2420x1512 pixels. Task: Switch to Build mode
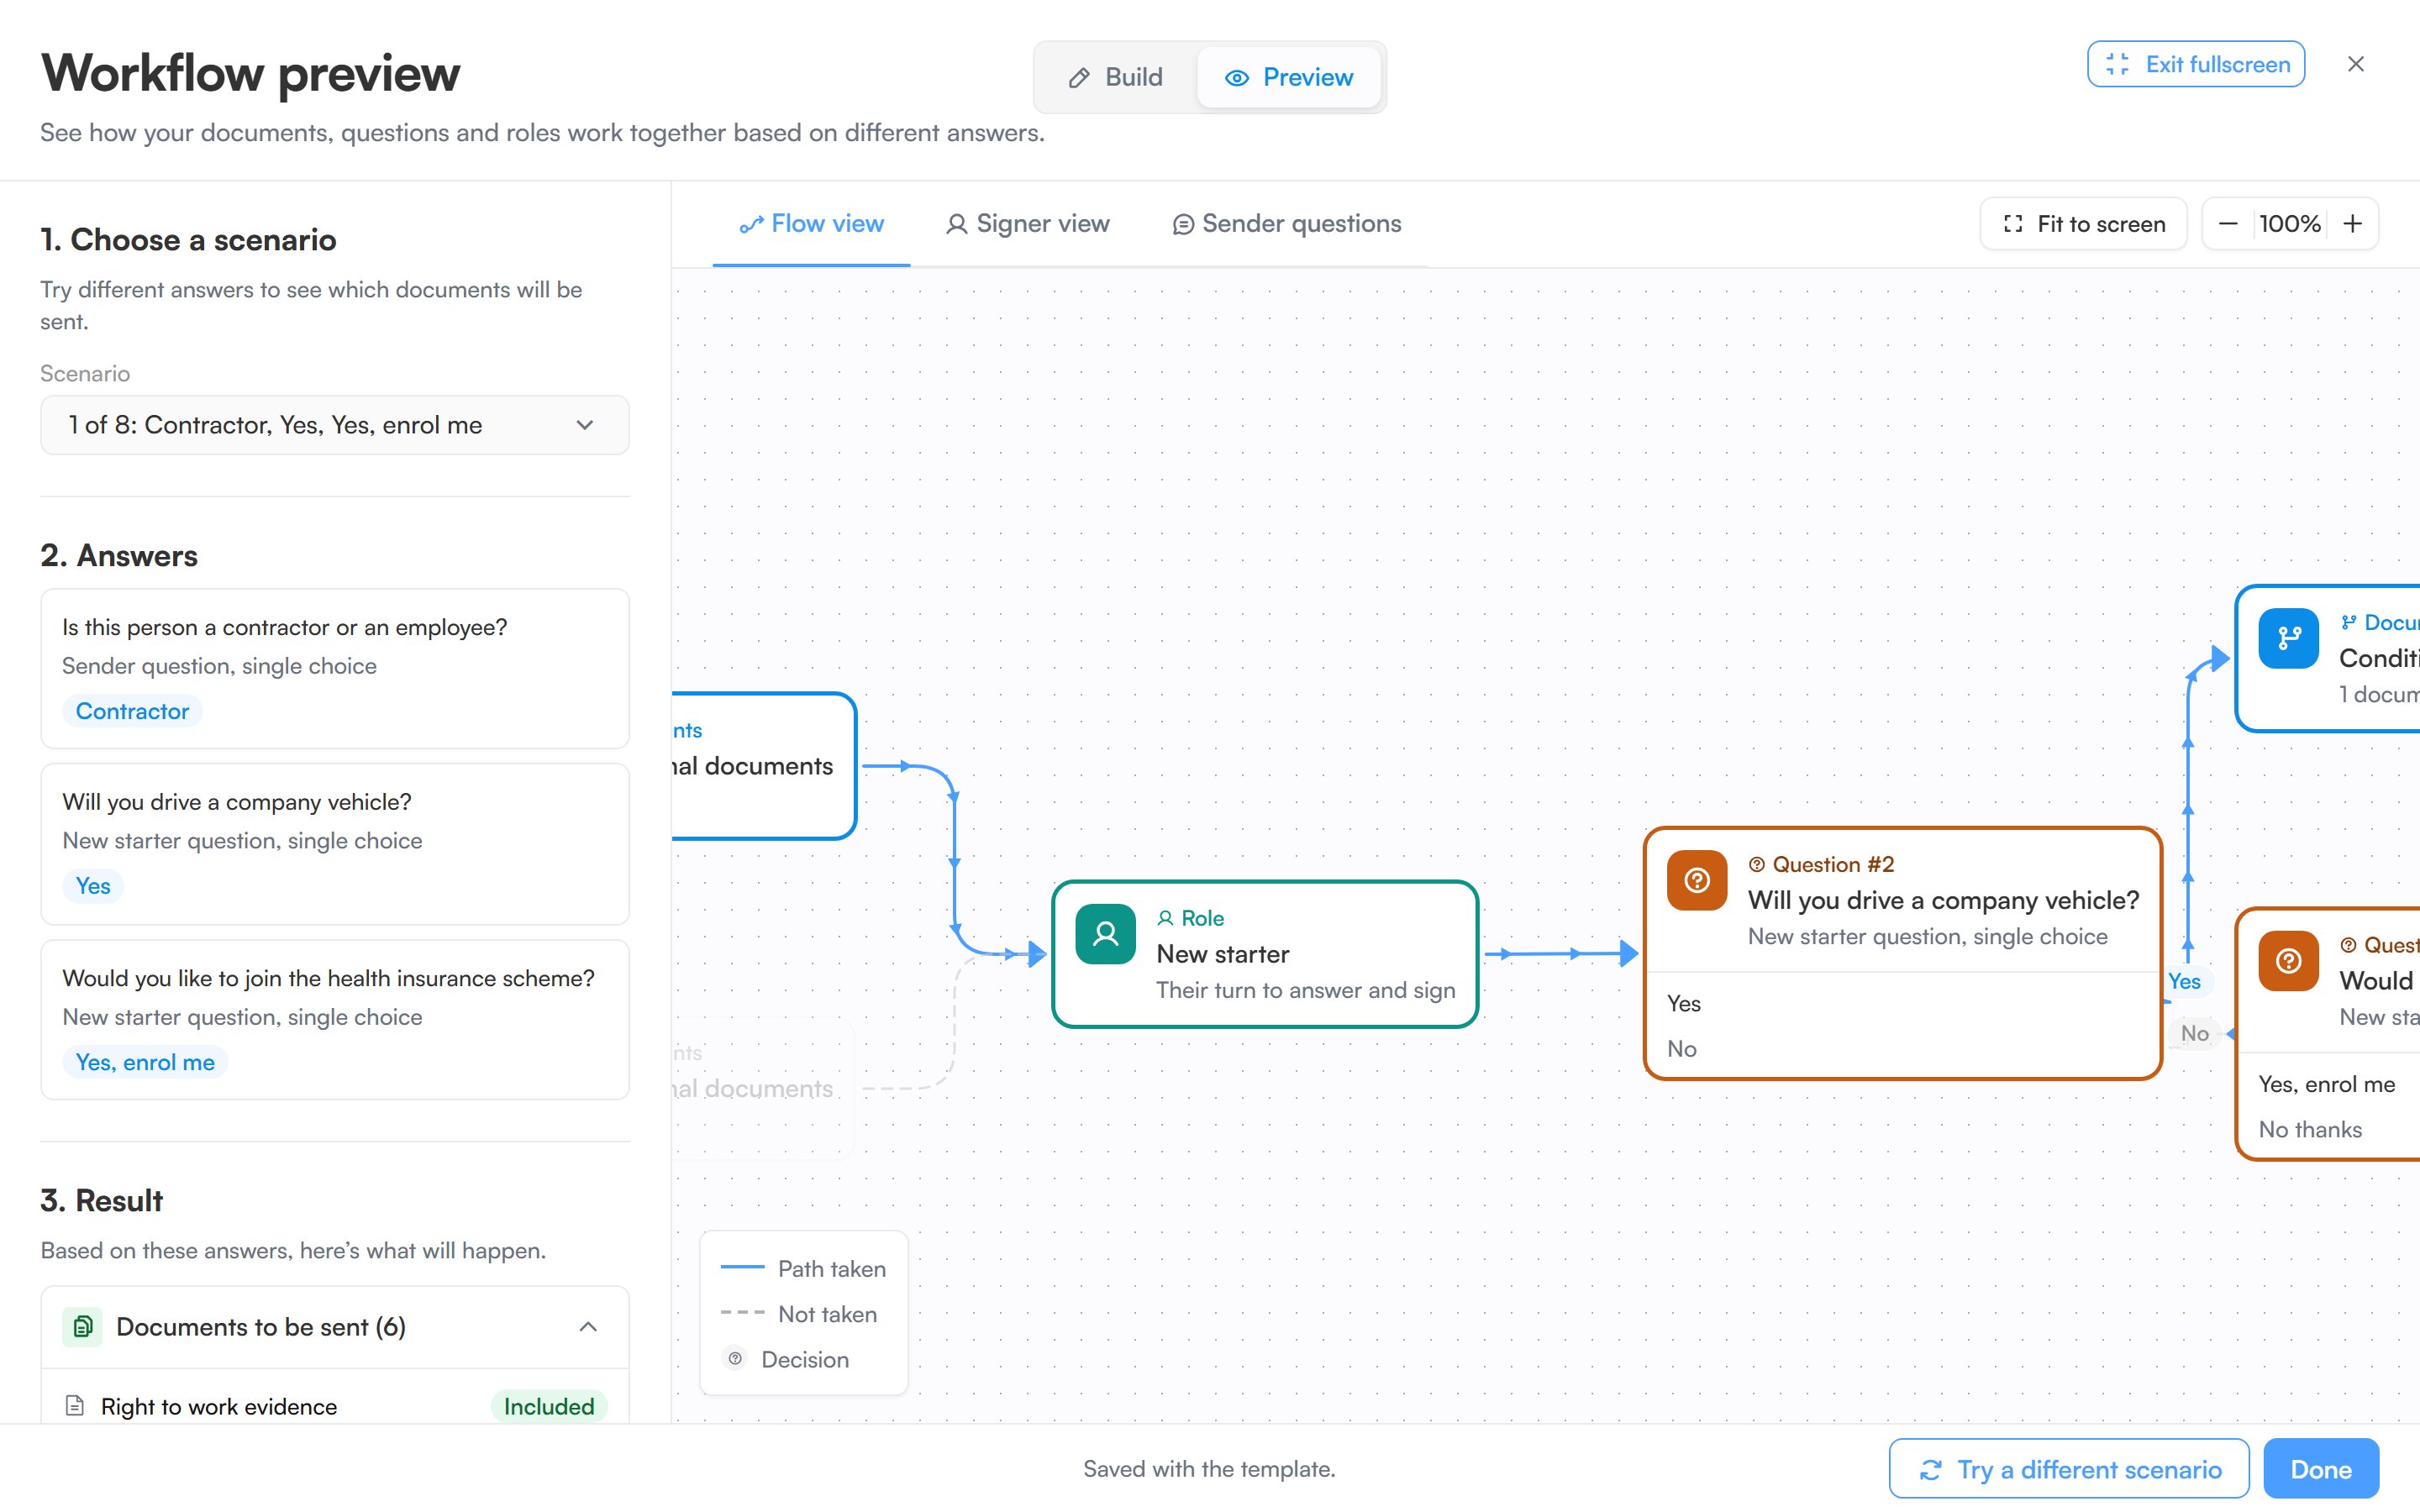(x=1116, y=77)
